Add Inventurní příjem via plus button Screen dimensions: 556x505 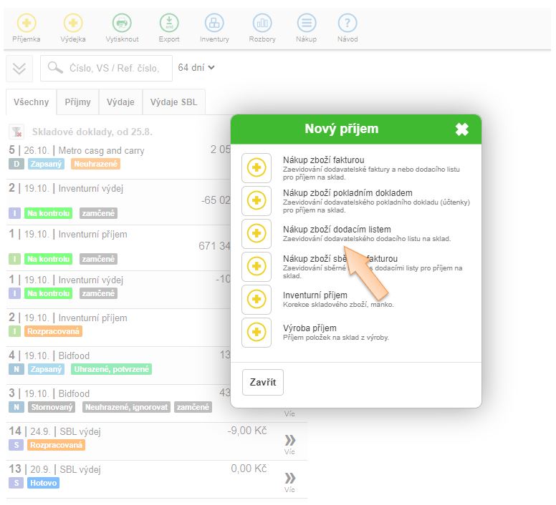257,300
